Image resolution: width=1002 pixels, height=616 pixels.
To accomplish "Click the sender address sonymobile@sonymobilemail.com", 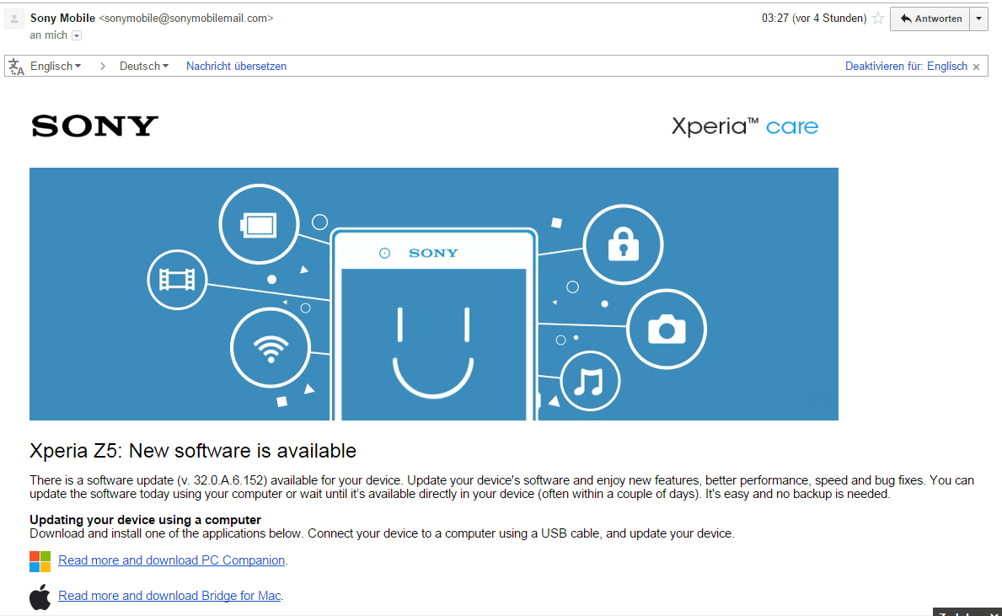I will click(186, 19).
